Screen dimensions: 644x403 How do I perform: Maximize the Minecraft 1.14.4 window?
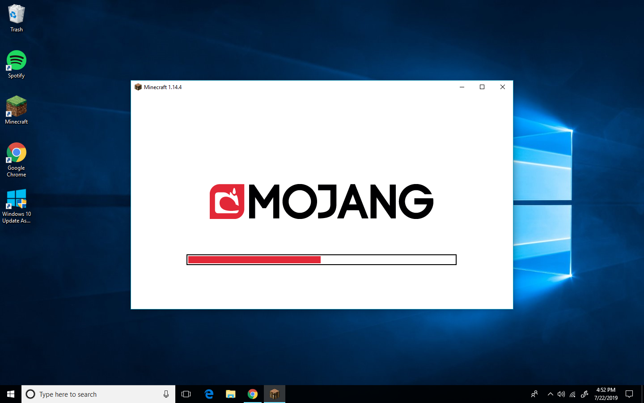(482, 87)
